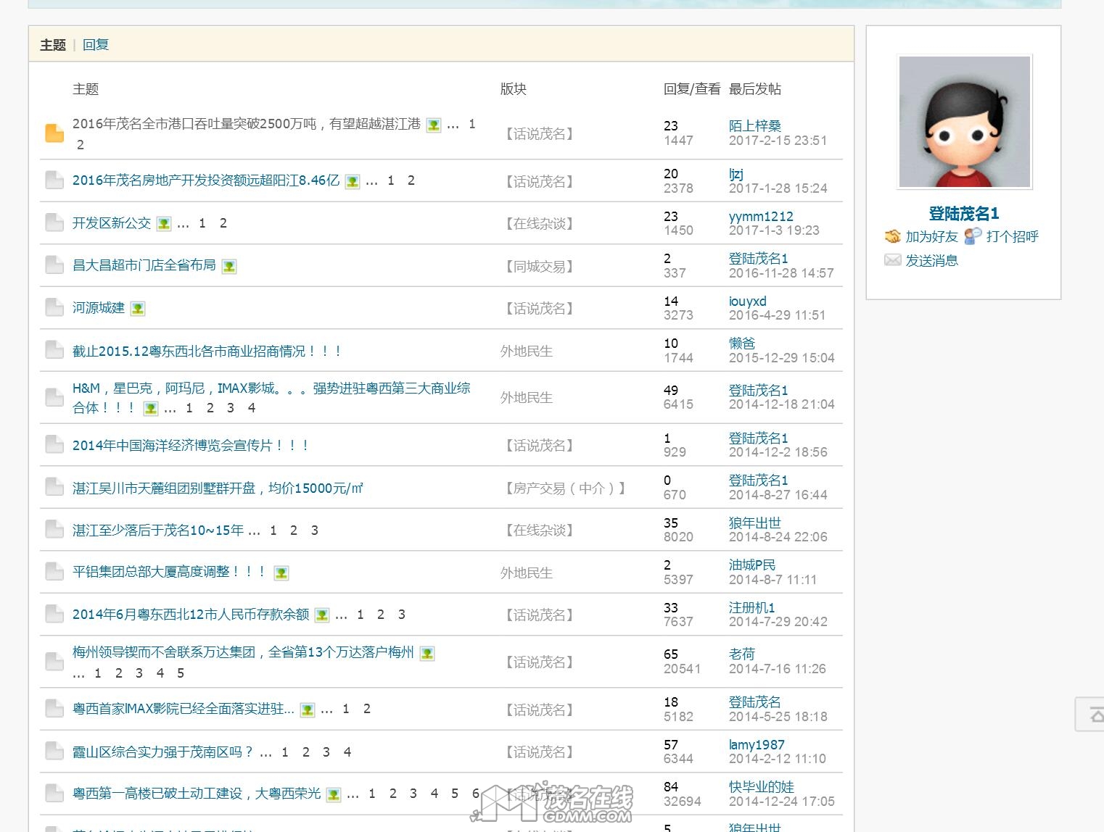Click image icon after 2016年茂名房地产开发投资额 title
This screenshot has height=832, width=1104.
[x=353, y=181]
